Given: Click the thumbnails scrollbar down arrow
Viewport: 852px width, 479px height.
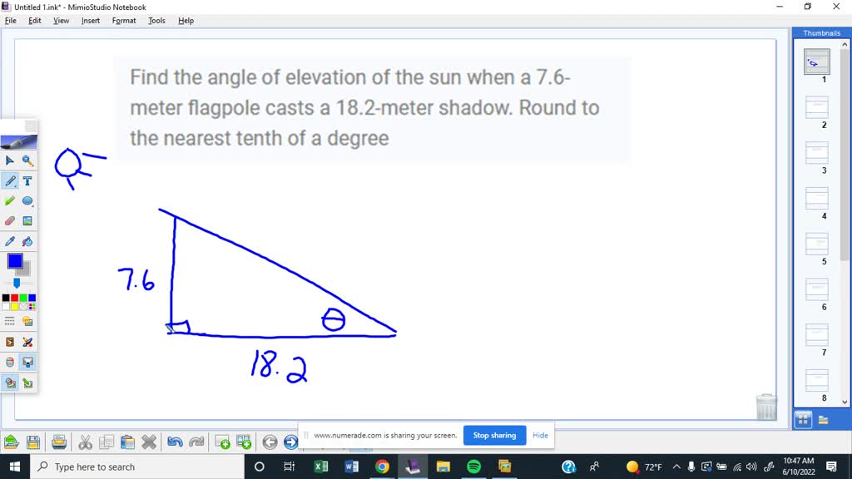Looking at the screenshot, I should [845, 402].
